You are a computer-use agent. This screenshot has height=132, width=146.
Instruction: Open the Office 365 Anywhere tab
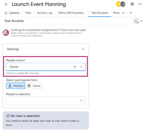(x=72, y=13)
